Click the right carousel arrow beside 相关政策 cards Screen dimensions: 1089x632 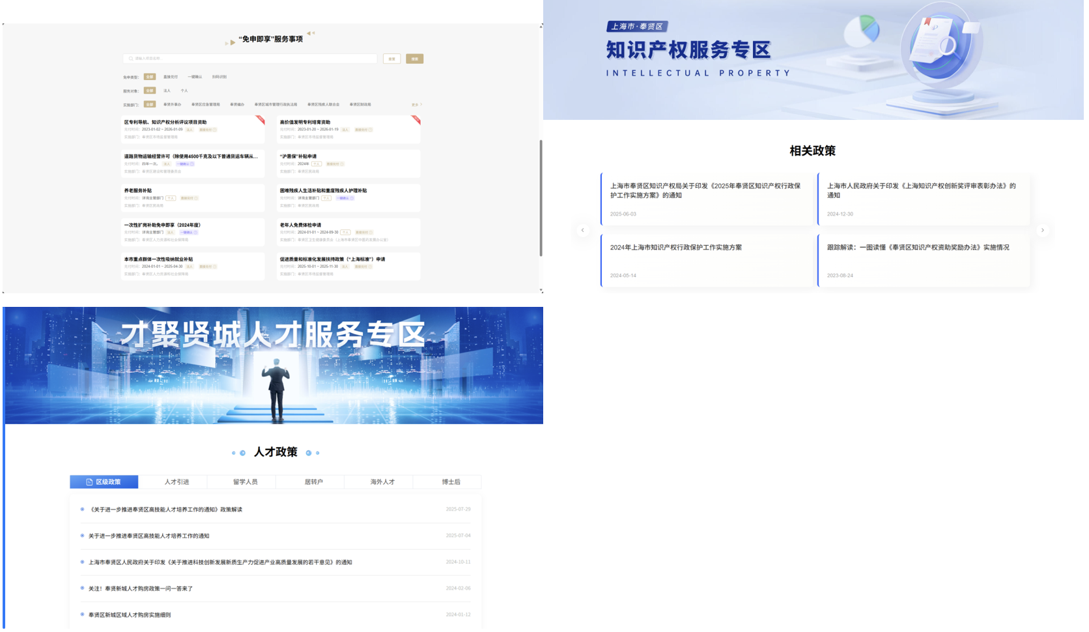pos(1042,230)
